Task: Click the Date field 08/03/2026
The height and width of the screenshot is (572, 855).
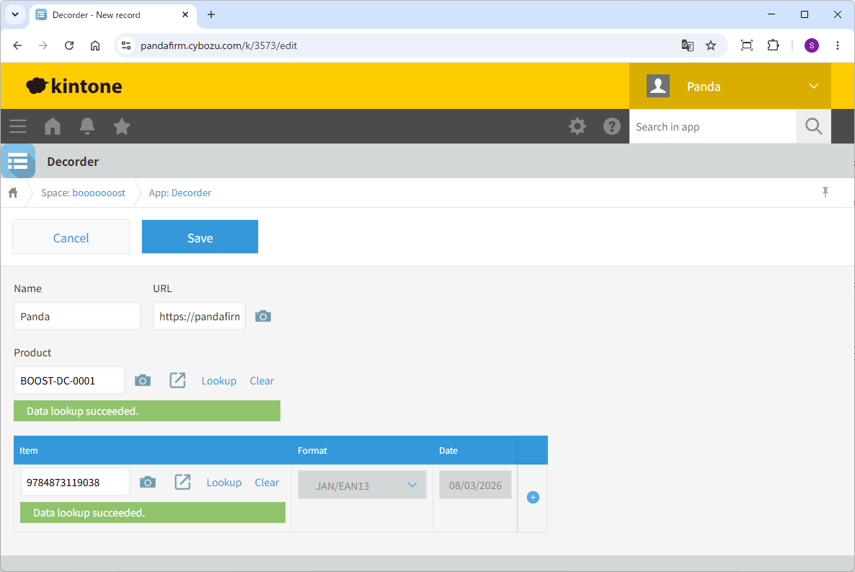Action: coord(476,485)
